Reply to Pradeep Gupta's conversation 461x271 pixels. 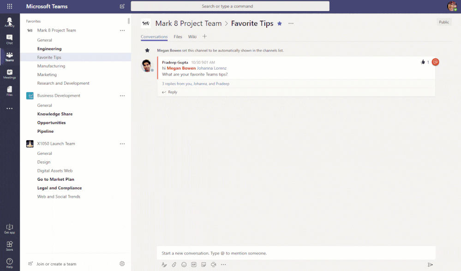[x=170, y=92]
